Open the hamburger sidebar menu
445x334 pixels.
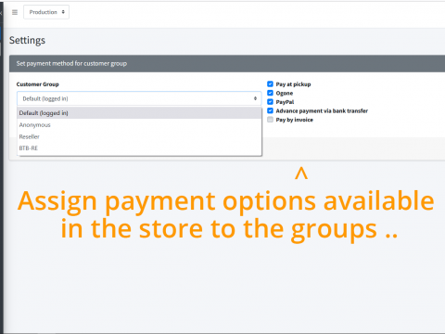click(15, 12)
